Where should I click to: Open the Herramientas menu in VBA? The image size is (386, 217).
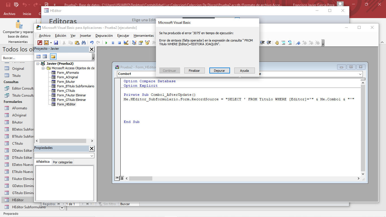[144, 36]
